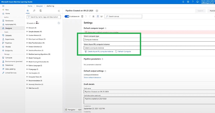Click the redo arrow in canvas toolbar
The image size is (215, 113).
[90, 16]
